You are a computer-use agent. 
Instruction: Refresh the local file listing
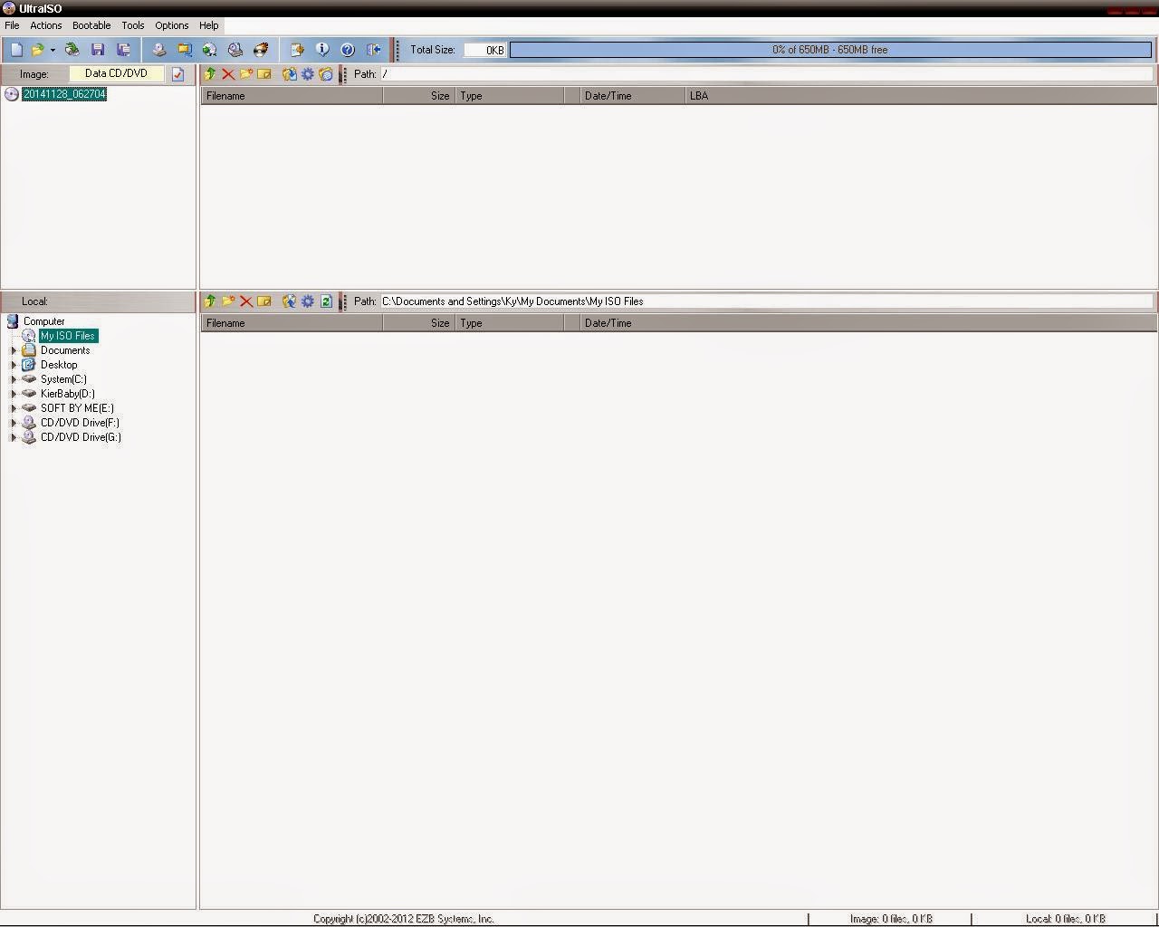[x=327, y=301]
